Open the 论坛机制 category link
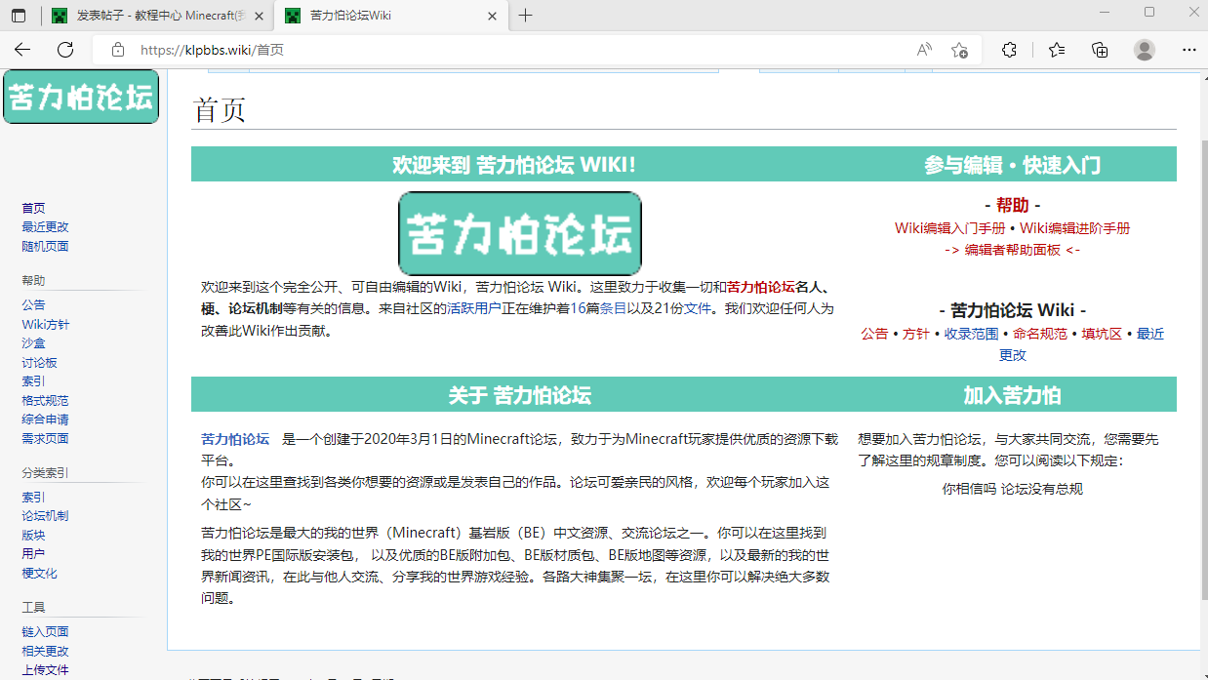 point(46,516)
